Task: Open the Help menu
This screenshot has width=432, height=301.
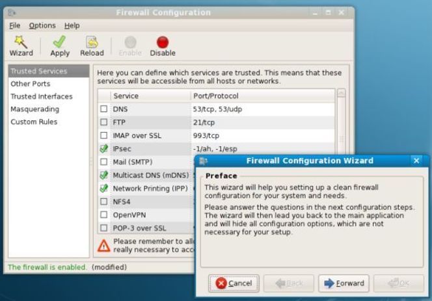Action: click(72, 25)
